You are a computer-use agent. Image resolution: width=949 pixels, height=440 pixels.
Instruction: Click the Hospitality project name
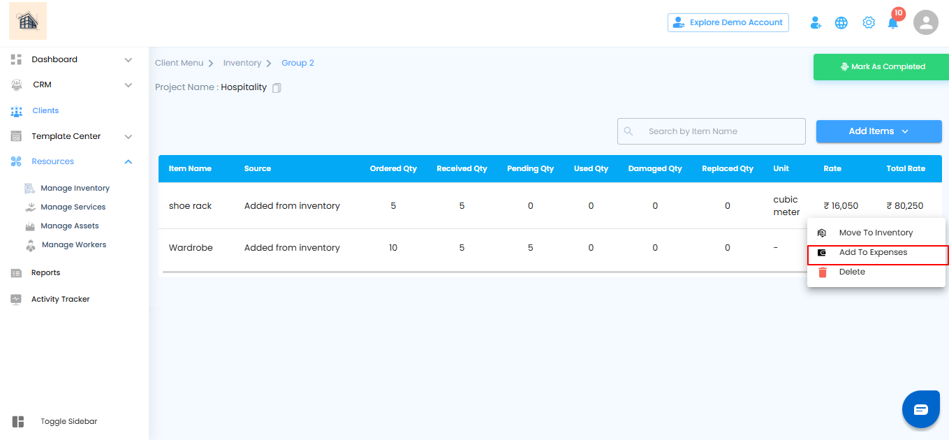tap(244, 87)
